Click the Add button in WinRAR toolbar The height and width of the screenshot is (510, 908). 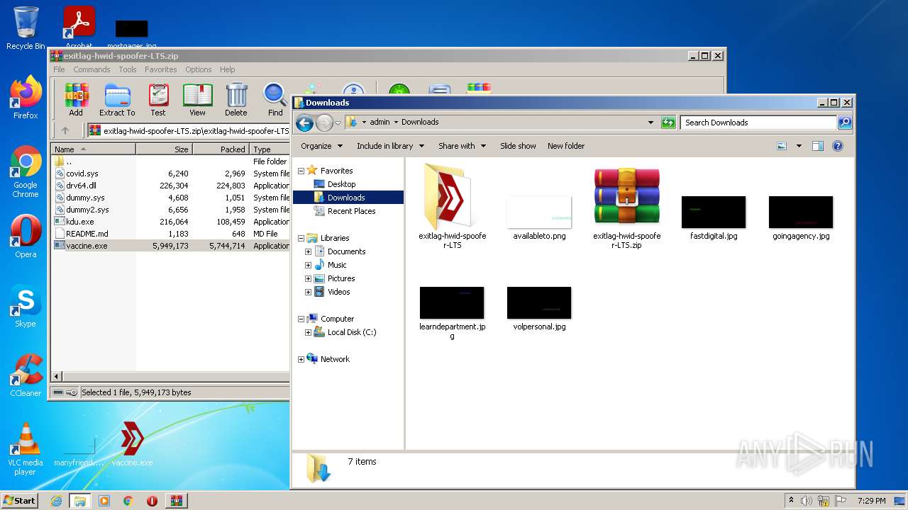click(76, 99)
